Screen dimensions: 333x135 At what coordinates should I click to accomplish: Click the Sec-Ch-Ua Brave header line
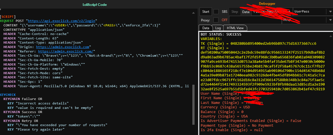[93, 56]
